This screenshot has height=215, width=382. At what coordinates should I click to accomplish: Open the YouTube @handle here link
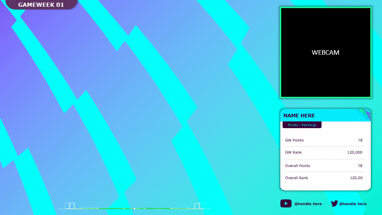308,204
